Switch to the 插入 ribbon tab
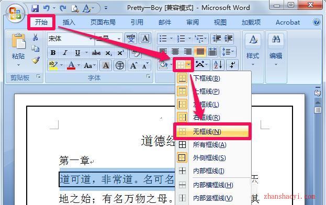The width and height of the screenshot is (326, 205). click(x=69, y=22)
